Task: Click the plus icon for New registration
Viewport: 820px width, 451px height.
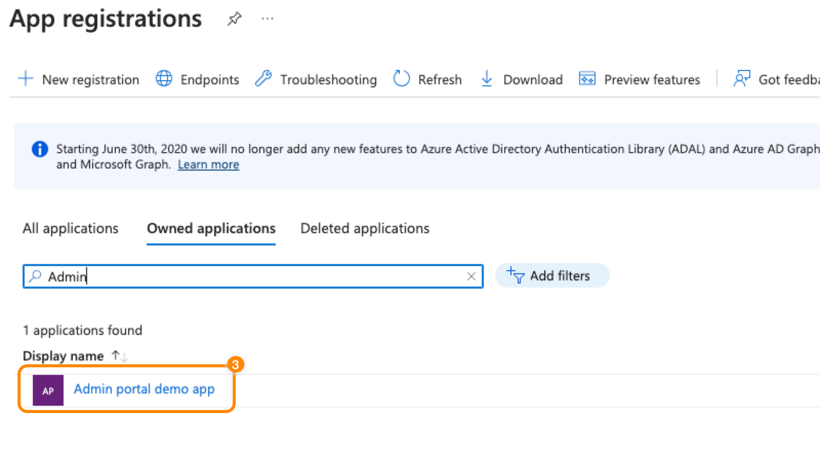Action: pos(25,79)
